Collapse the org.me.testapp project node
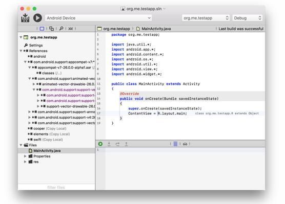Screen dimensions: 285x204 click(21, 37)
